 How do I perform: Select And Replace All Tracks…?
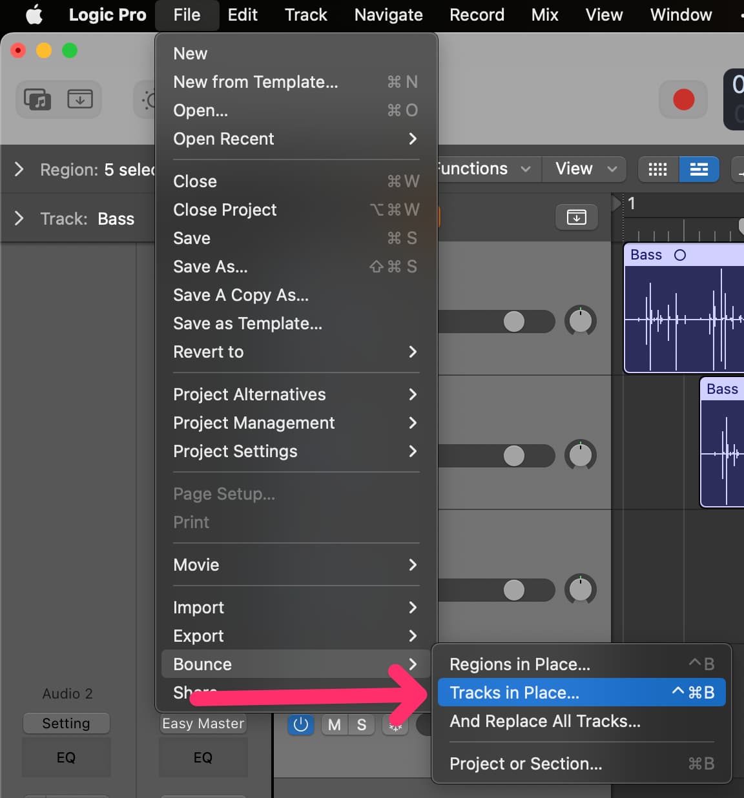click(x=581, y=721)
